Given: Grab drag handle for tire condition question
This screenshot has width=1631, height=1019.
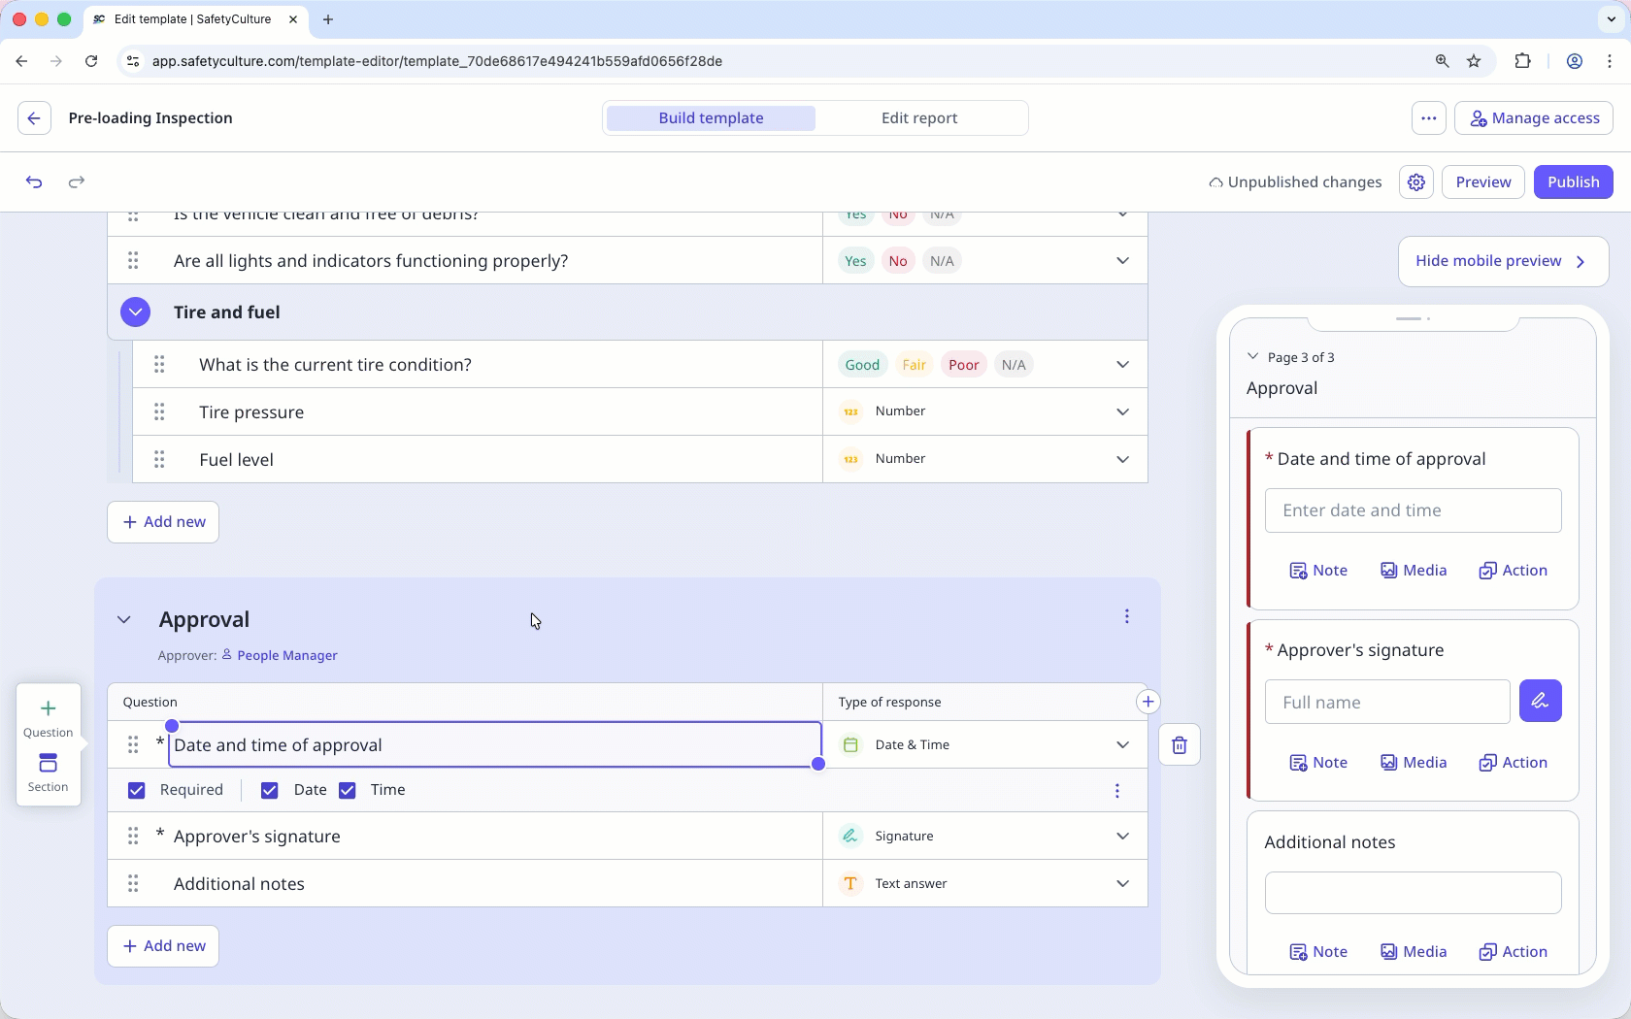Looking at the screenshot, I should pos(159,365).
